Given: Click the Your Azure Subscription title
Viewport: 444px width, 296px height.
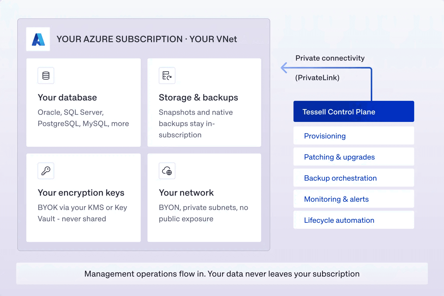Looking at the screenshot, I should pos(147,39).
